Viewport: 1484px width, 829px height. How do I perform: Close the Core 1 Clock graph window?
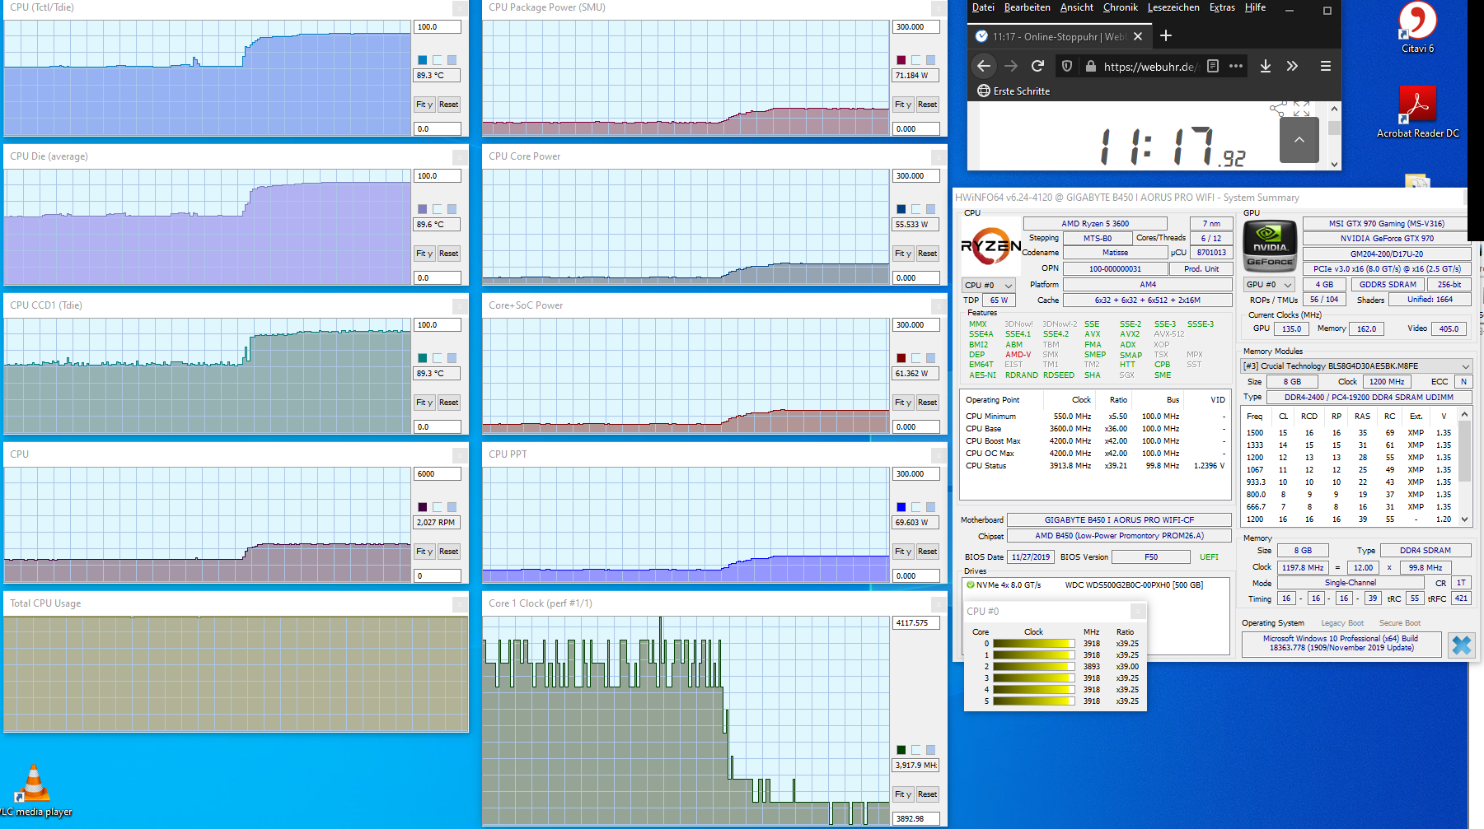pyautogui.click(x=939, y=604)
